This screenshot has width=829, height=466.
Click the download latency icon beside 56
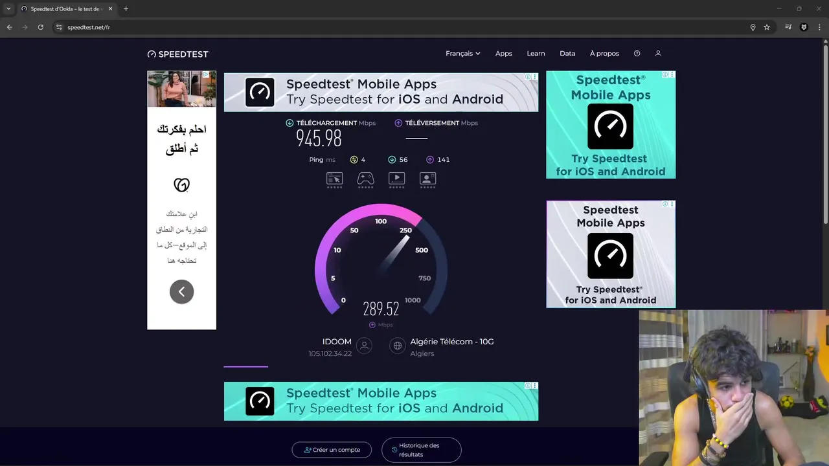[x=392, y=160]
